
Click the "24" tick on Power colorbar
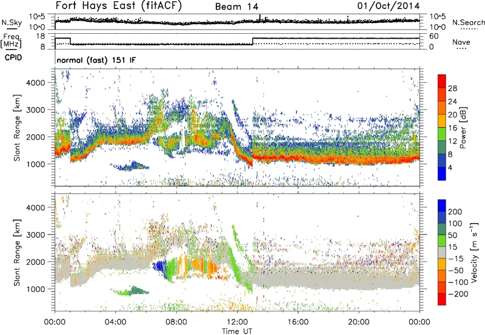click(452, 102)
